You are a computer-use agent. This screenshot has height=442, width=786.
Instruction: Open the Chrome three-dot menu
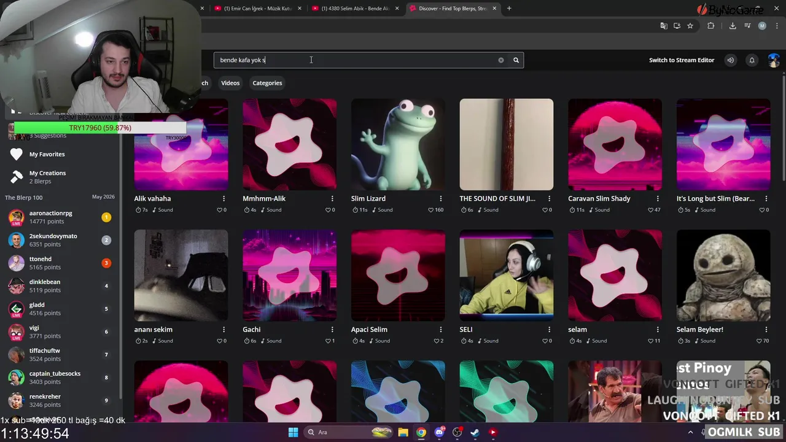coord(777,26)
